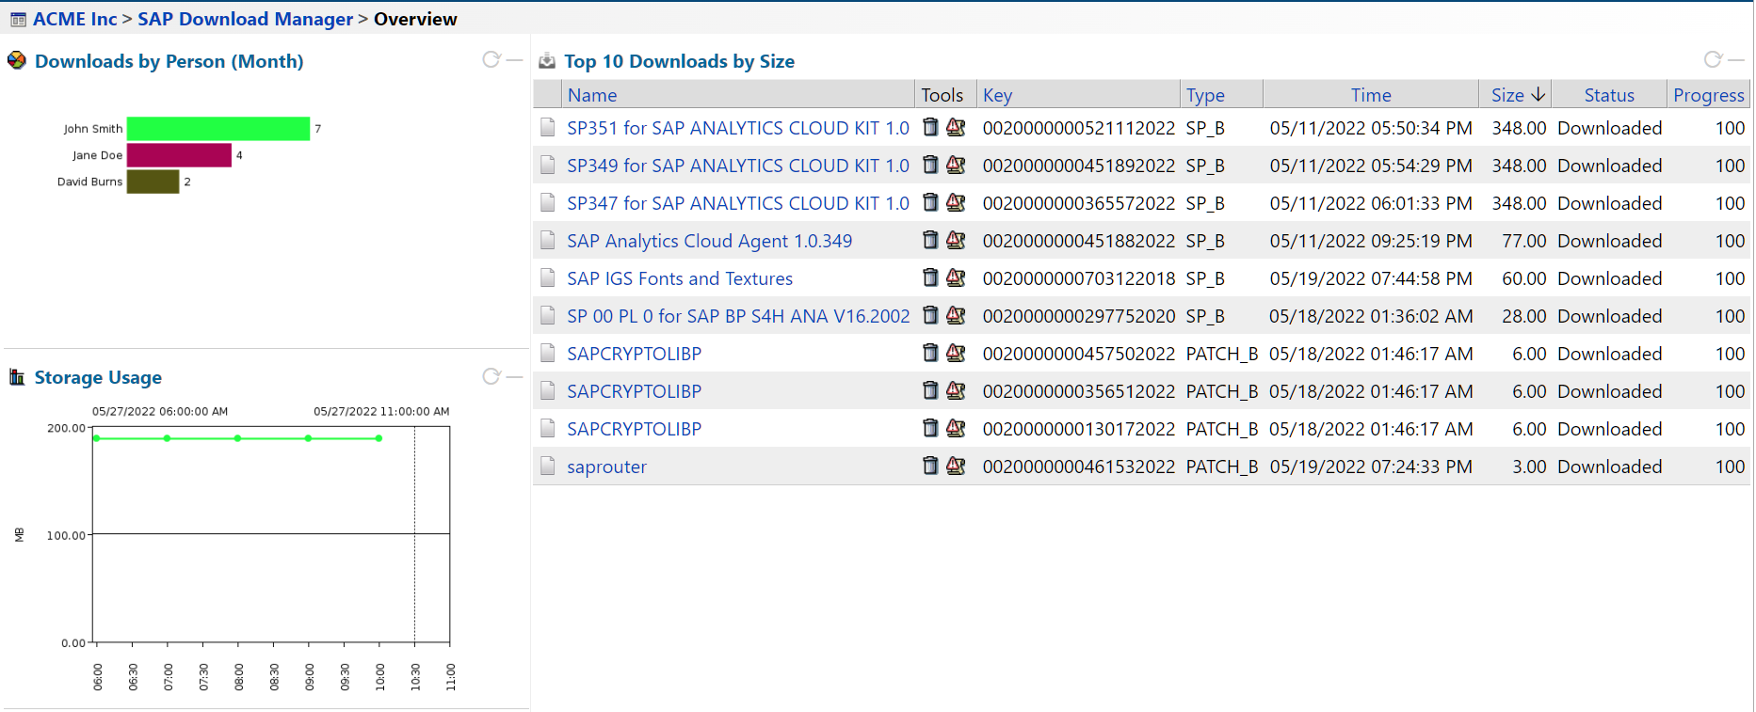Sort by Time column header
The image size is (1756, 712).
(x=1371, y=95)
